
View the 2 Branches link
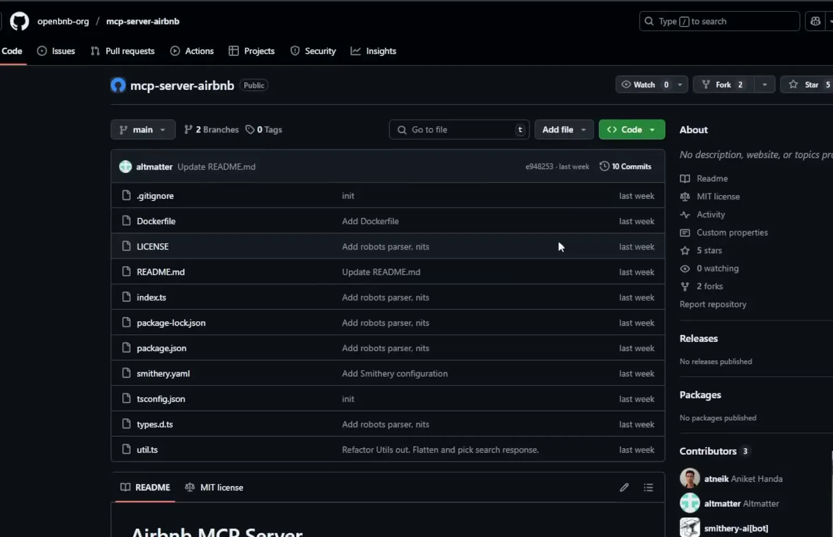coord(211,130)
